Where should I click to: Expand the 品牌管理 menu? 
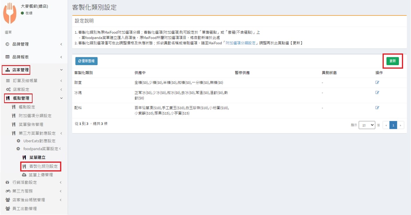tap(34, 44)
